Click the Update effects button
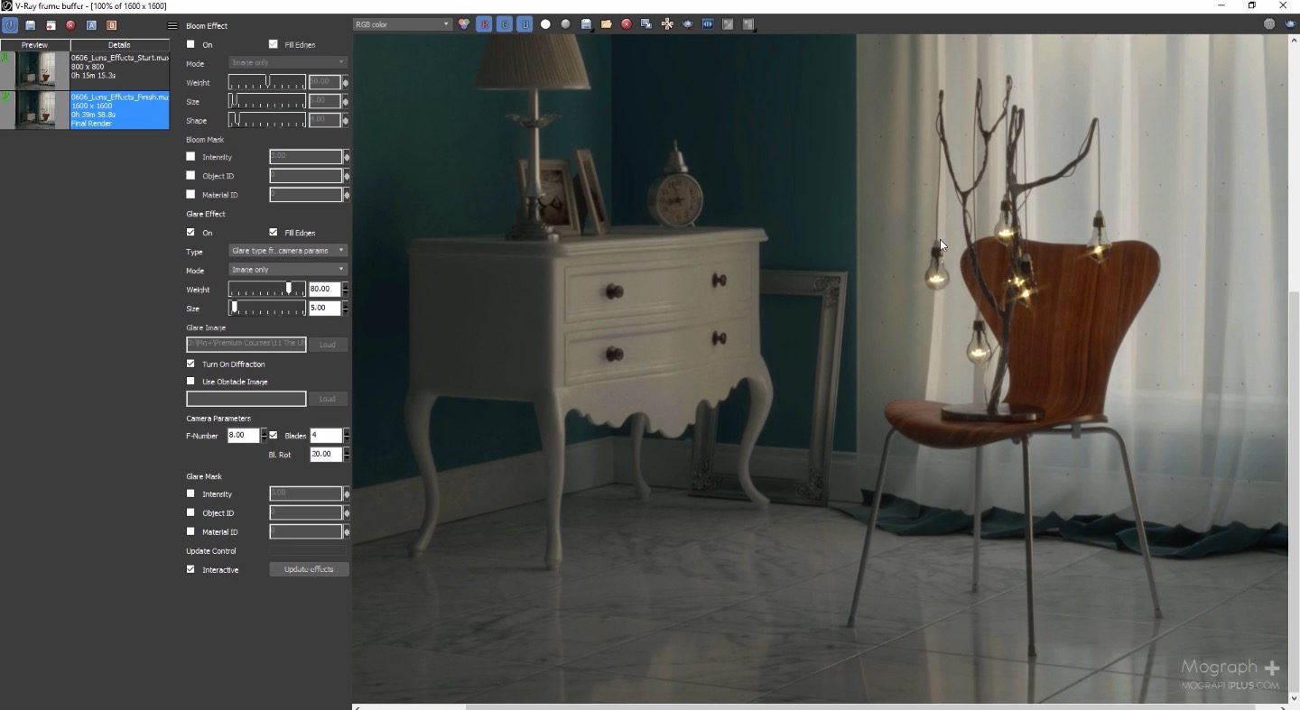This screenshot has width=1300, height=710. point(309,569)
